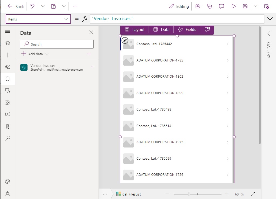Open the Media icon in sidebar
The width and height of the screenshot is (276, 199).
tap(8, 91)
